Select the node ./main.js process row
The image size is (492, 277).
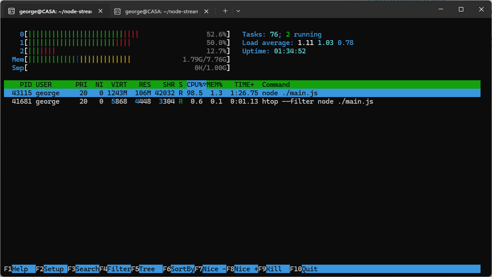(x=177, y=93)
